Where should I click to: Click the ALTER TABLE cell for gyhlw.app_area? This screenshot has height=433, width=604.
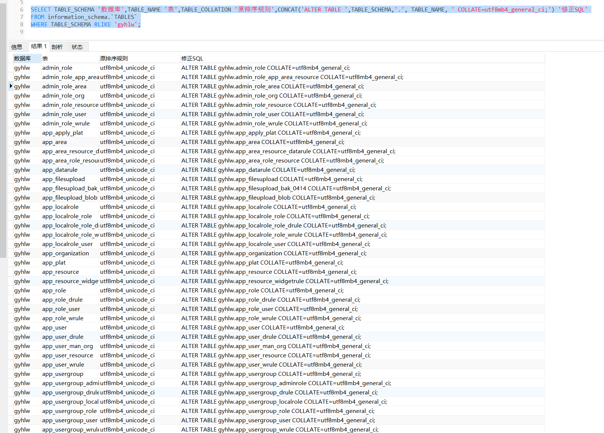pos(263,142)
